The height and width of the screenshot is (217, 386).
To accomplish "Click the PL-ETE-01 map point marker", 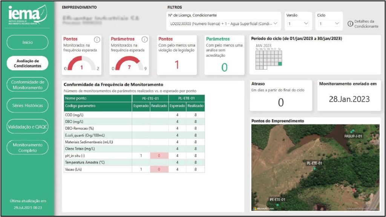I will [314, 169].
